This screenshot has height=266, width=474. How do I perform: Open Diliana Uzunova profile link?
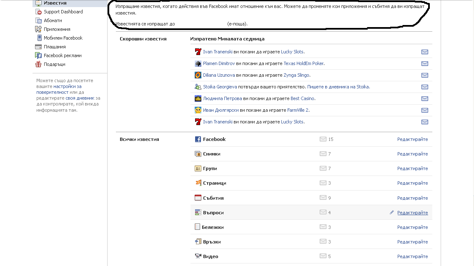click(219, 75)
